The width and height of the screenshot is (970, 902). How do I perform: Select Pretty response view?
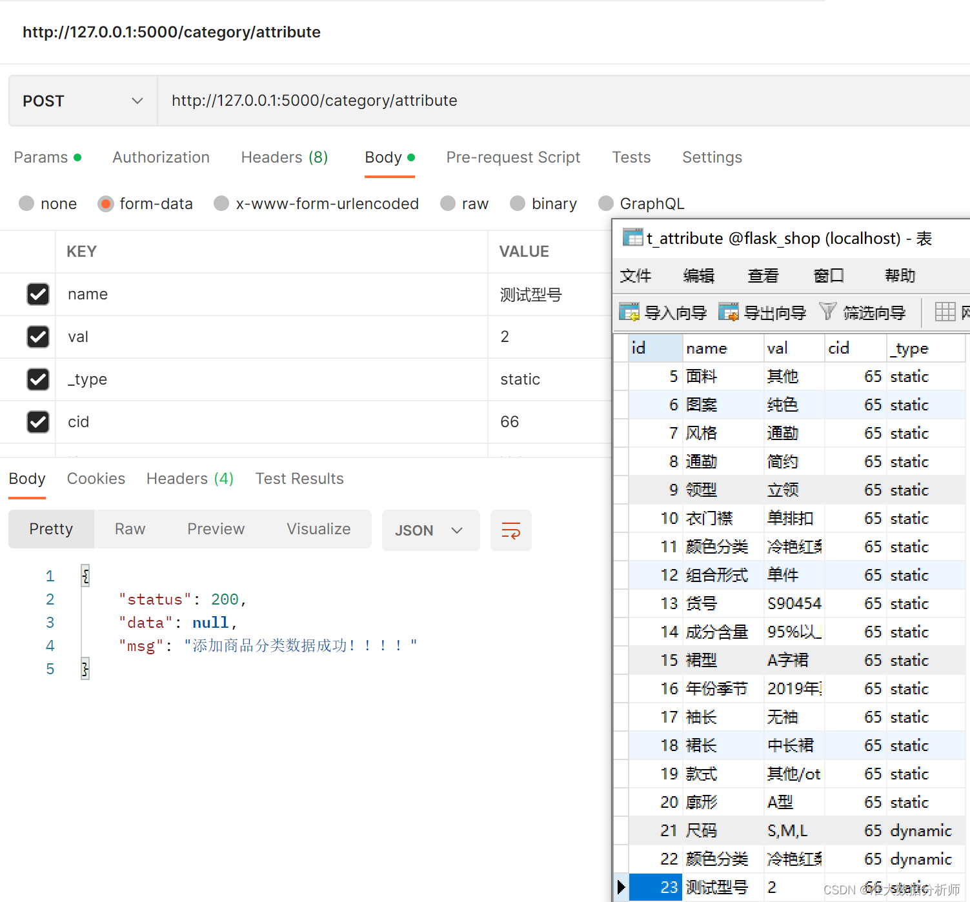(51, 529)
